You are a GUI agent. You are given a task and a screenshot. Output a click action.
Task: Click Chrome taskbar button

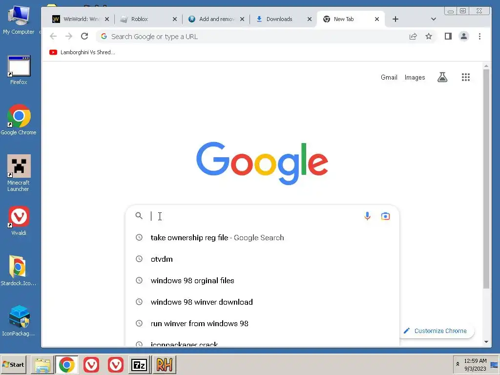pos(66,365)
